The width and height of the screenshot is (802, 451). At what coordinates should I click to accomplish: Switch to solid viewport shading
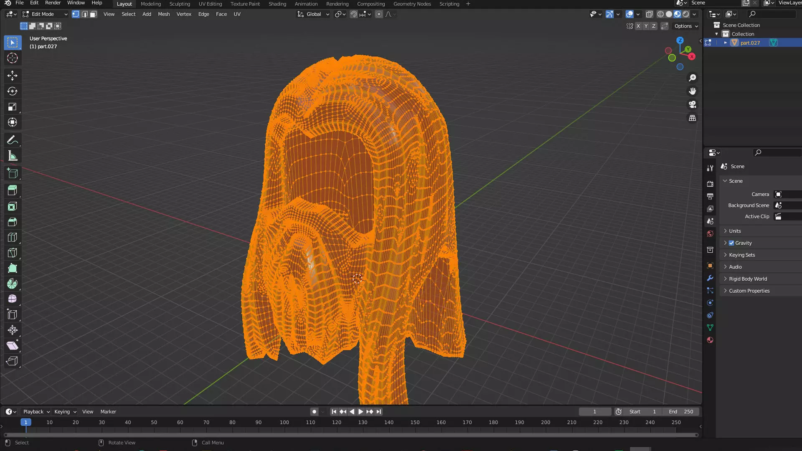pyautogui.click(x=669, y=14)
